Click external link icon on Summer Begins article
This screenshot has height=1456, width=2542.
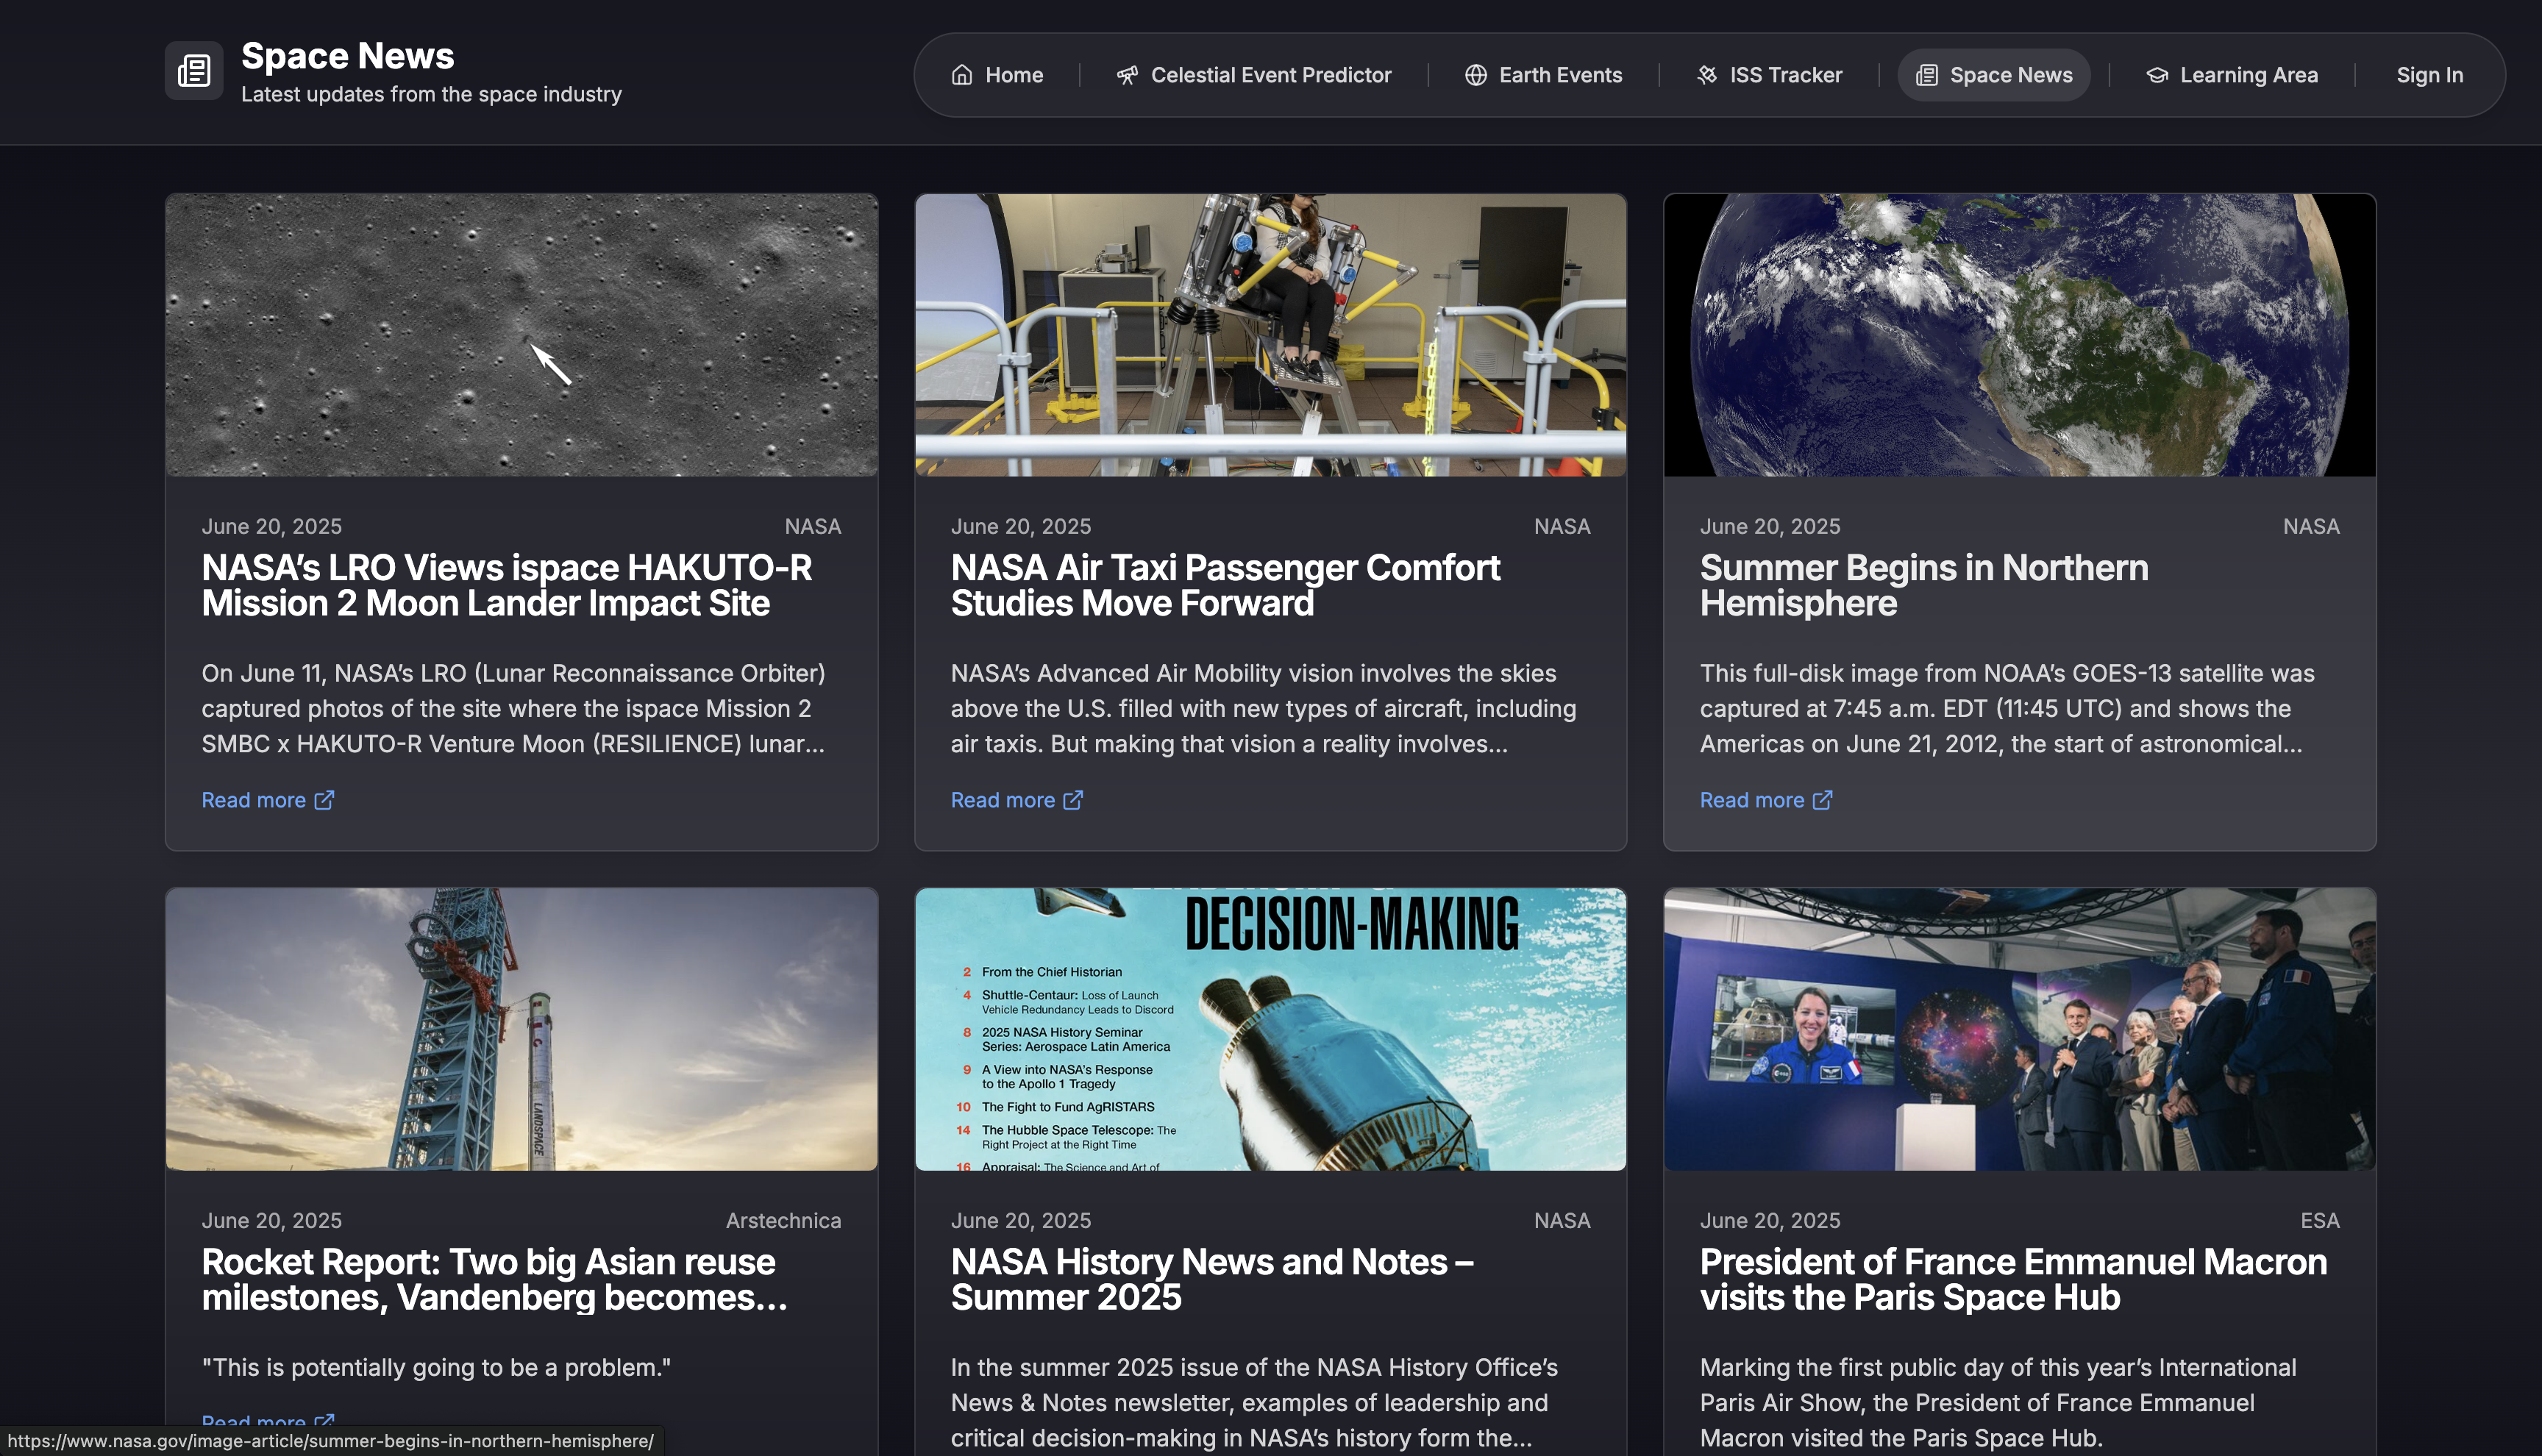(x=1822, y=800)
